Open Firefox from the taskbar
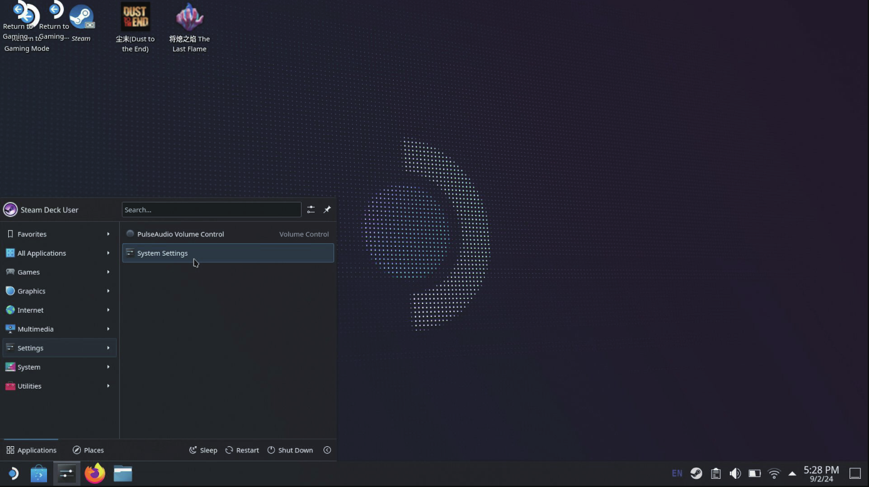869x487 pixels. tap(95, 473)
